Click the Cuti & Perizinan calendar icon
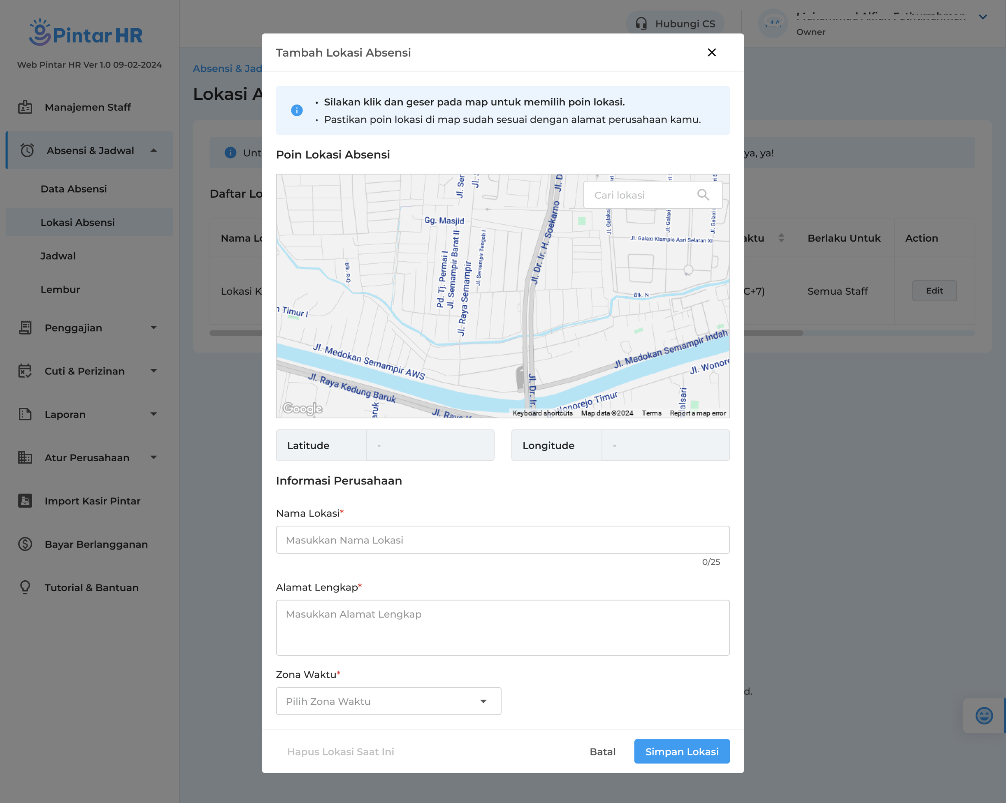 (x=25, y=371)
